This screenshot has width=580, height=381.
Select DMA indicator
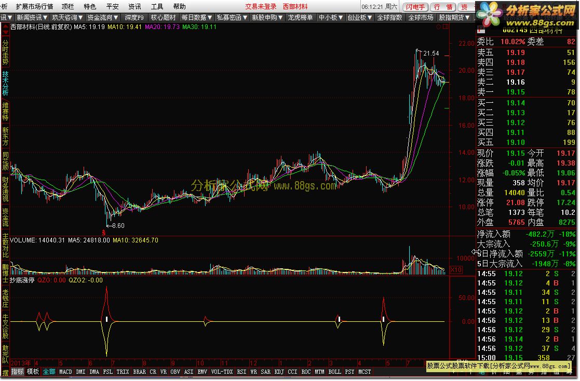[95, 371]
